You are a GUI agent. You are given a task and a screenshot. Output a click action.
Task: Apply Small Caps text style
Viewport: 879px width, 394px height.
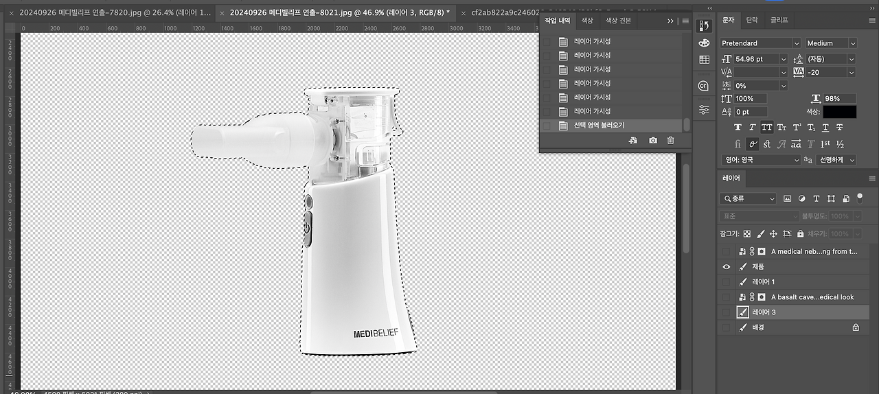tap(781, 127)
